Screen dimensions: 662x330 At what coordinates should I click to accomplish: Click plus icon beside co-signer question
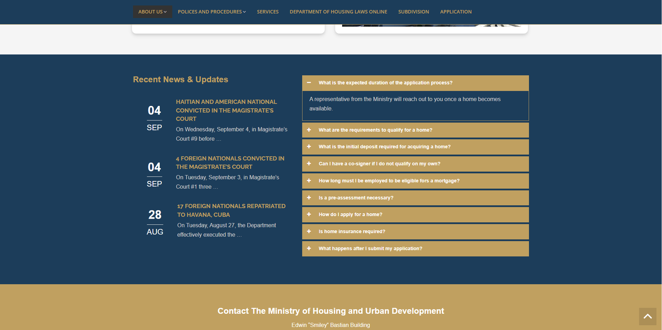(x=309, y=164)
